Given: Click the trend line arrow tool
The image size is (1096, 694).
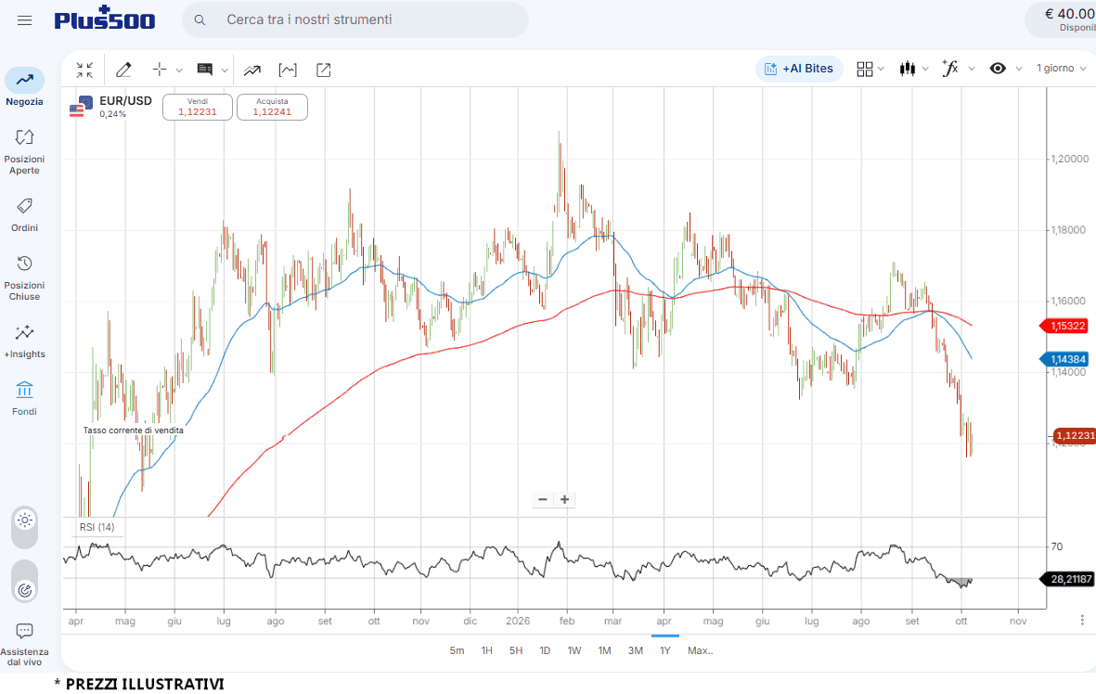Looking at the screenshot, I should tap(252, 70).
